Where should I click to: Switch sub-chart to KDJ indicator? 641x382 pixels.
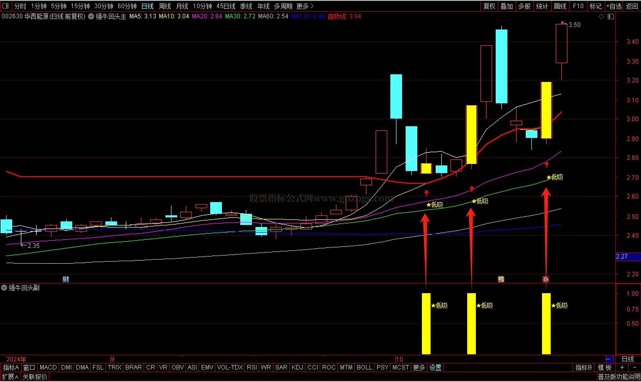297,368
